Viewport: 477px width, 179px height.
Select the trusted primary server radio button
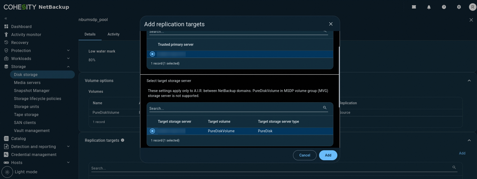(x=152, y=54)
